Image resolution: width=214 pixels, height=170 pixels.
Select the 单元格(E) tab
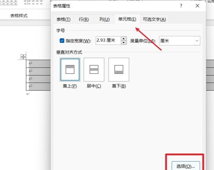[127, 19]
